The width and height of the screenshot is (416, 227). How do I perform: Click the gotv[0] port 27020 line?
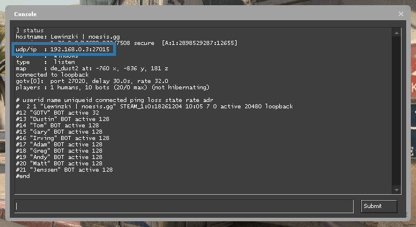click(x=92, y=81)
